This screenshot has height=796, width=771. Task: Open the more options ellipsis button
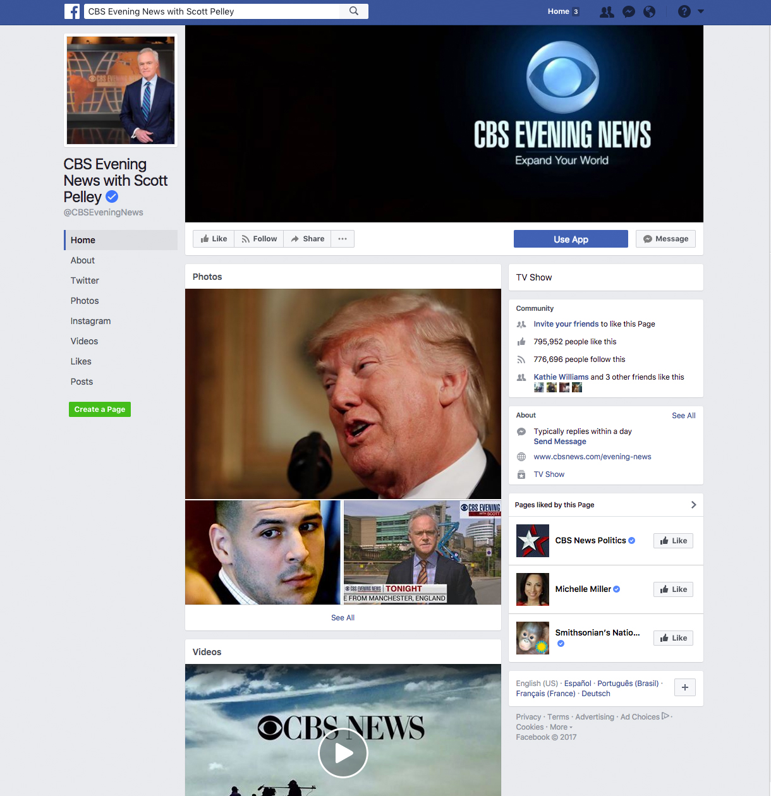tap(343, 239)
